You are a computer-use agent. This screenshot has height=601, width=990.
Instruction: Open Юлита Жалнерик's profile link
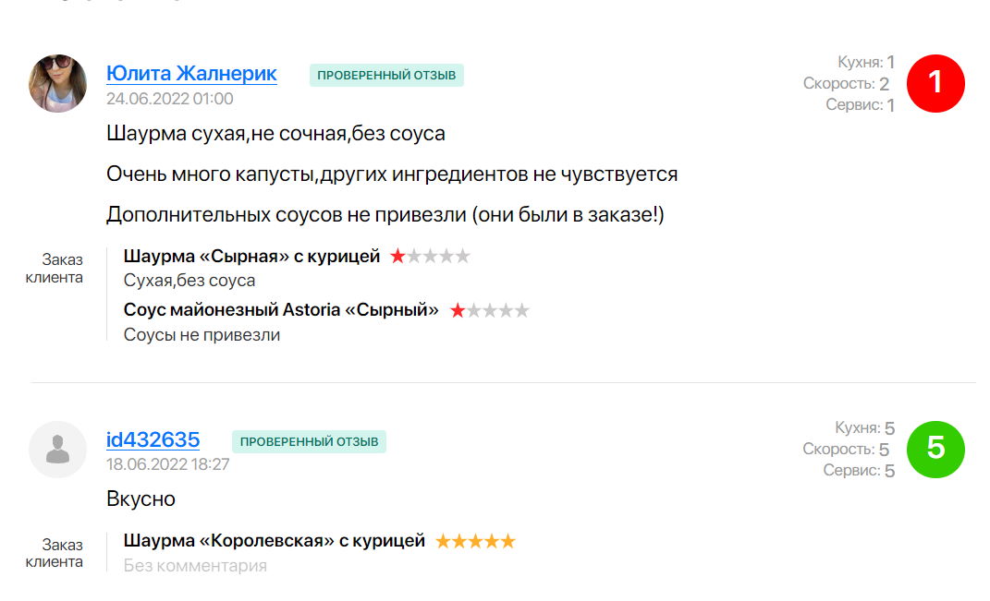(x=191, y=74)
